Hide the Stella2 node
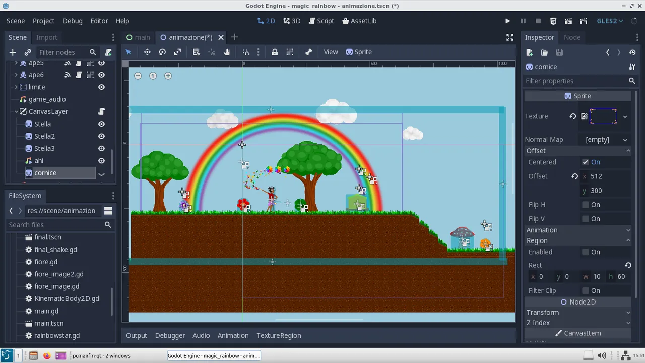The width and height of the screenshot is (645, 363). tap(101, 136)
